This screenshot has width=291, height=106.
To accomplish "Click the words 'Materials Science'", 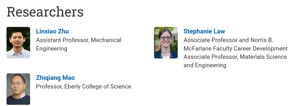I will [x=263, y=57].
